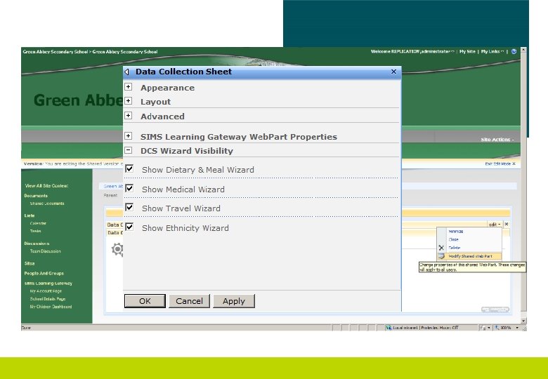This screenshot has height=379, width=548.
Task: Open Tasks in the sidebar
Action: (x=35, y=231)
